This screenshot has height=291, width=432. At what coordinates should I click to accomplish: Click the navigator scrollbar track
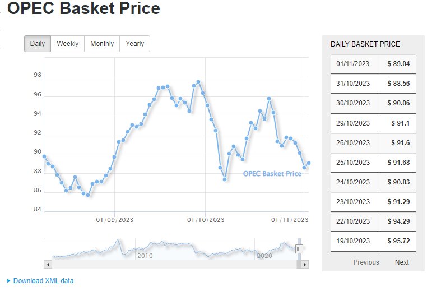[168, 264]
